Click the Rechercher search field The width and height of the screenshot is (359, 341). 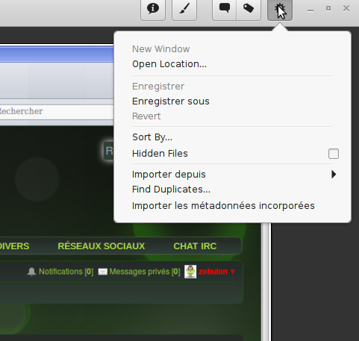pyautogui.click(x=57, y=111)
